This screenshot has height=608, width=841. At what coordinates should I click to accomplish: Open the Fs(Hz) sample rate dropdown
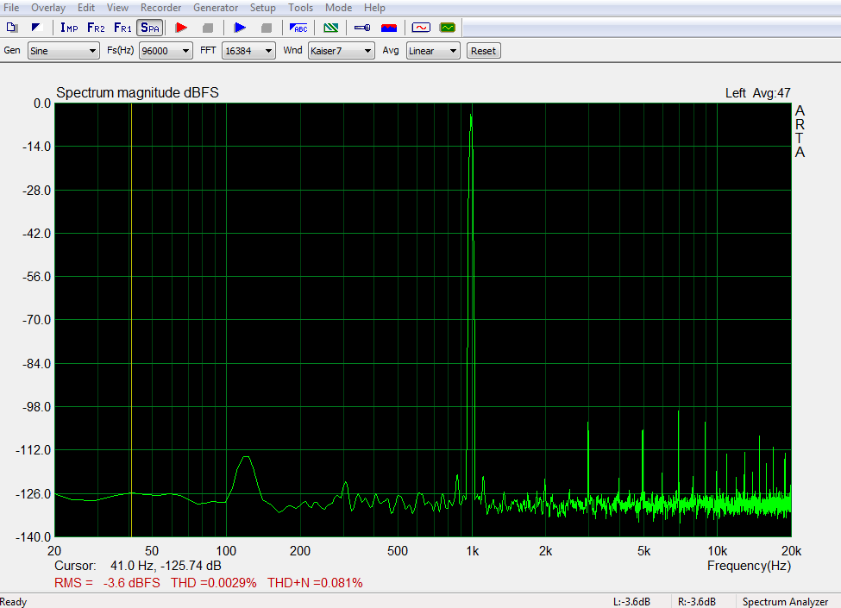tap(166, 51)
